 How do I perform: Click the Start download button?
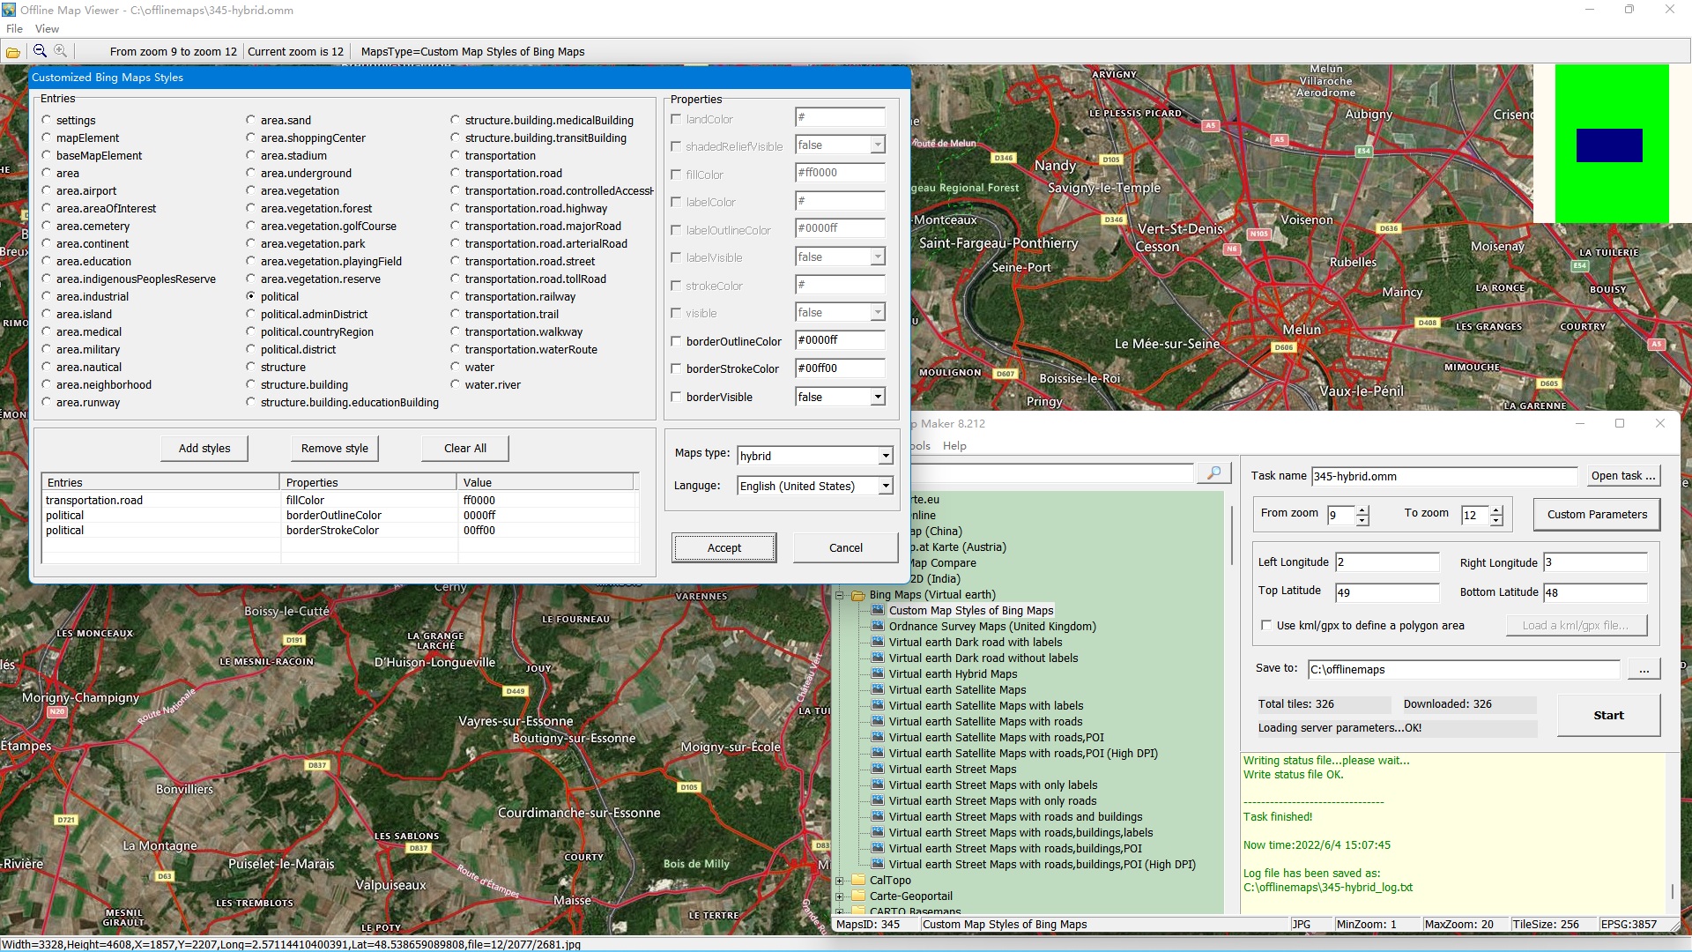1608,715
